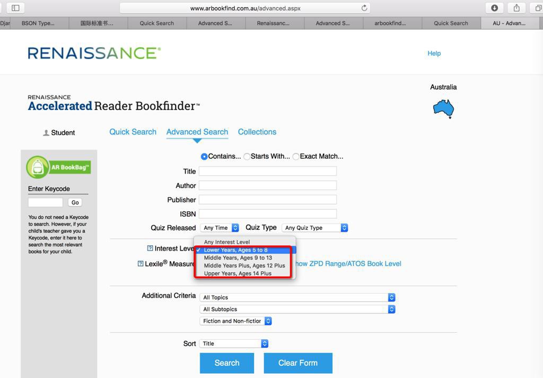The height and width of the screenshot is (378, 543).
Task: Click the Share icon in toolbar
Action: [x=516, y=7]
